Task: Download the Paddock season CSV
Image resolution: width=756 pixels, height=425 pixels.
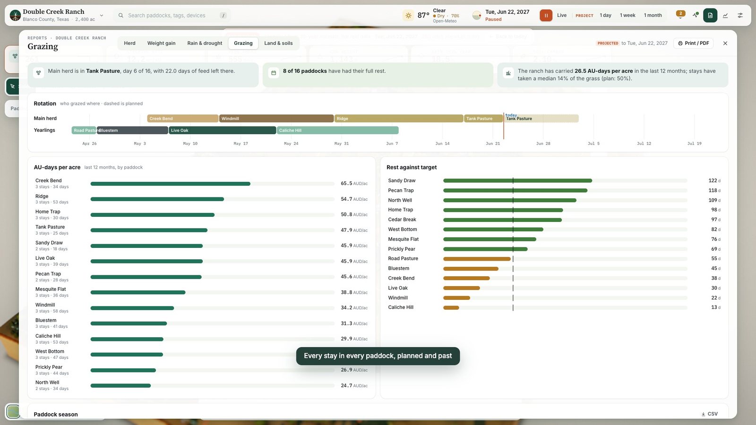Action: (x=709, y=414)
